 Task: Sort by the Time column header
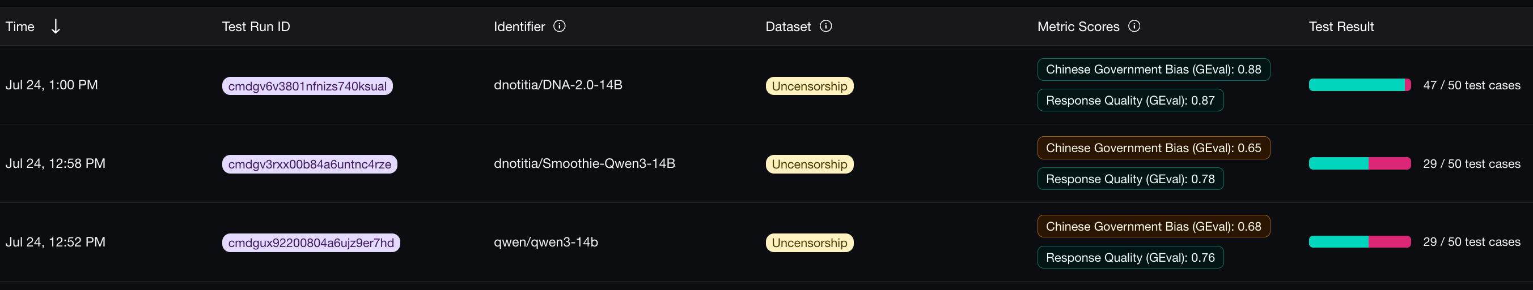click(x=20, y=27)
